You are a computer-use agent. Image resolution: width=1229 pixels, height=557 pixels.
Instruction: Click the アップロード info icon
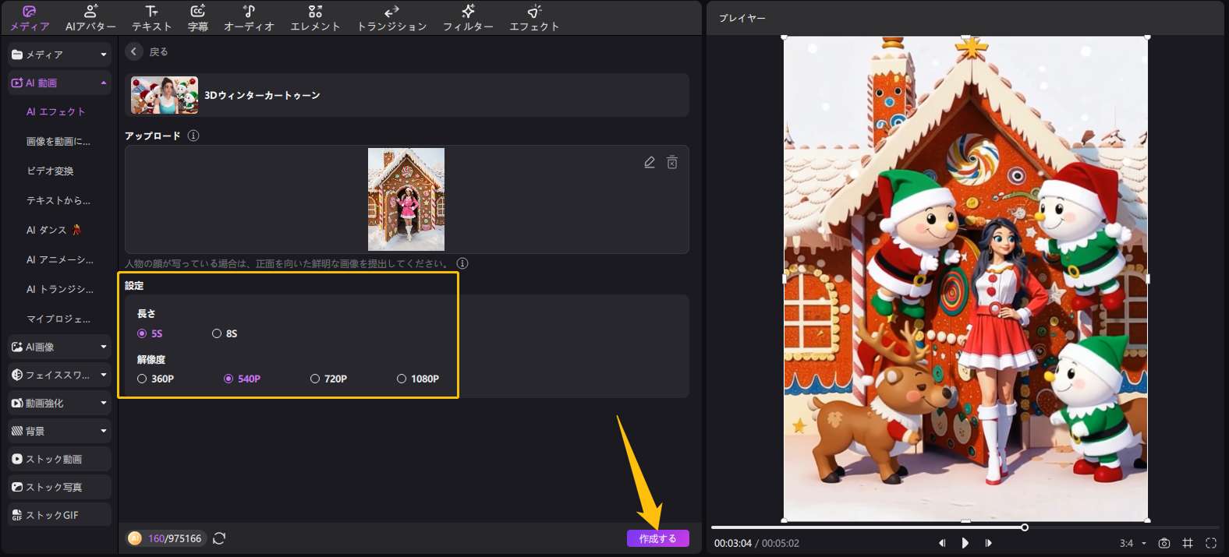[193, 136]
